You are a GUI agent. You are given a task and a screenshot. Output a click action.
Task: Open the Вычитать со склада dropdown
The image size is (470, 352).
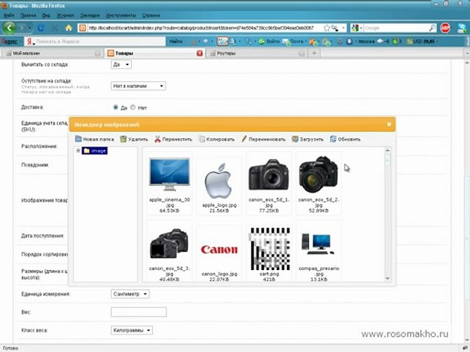coord(121,65)
